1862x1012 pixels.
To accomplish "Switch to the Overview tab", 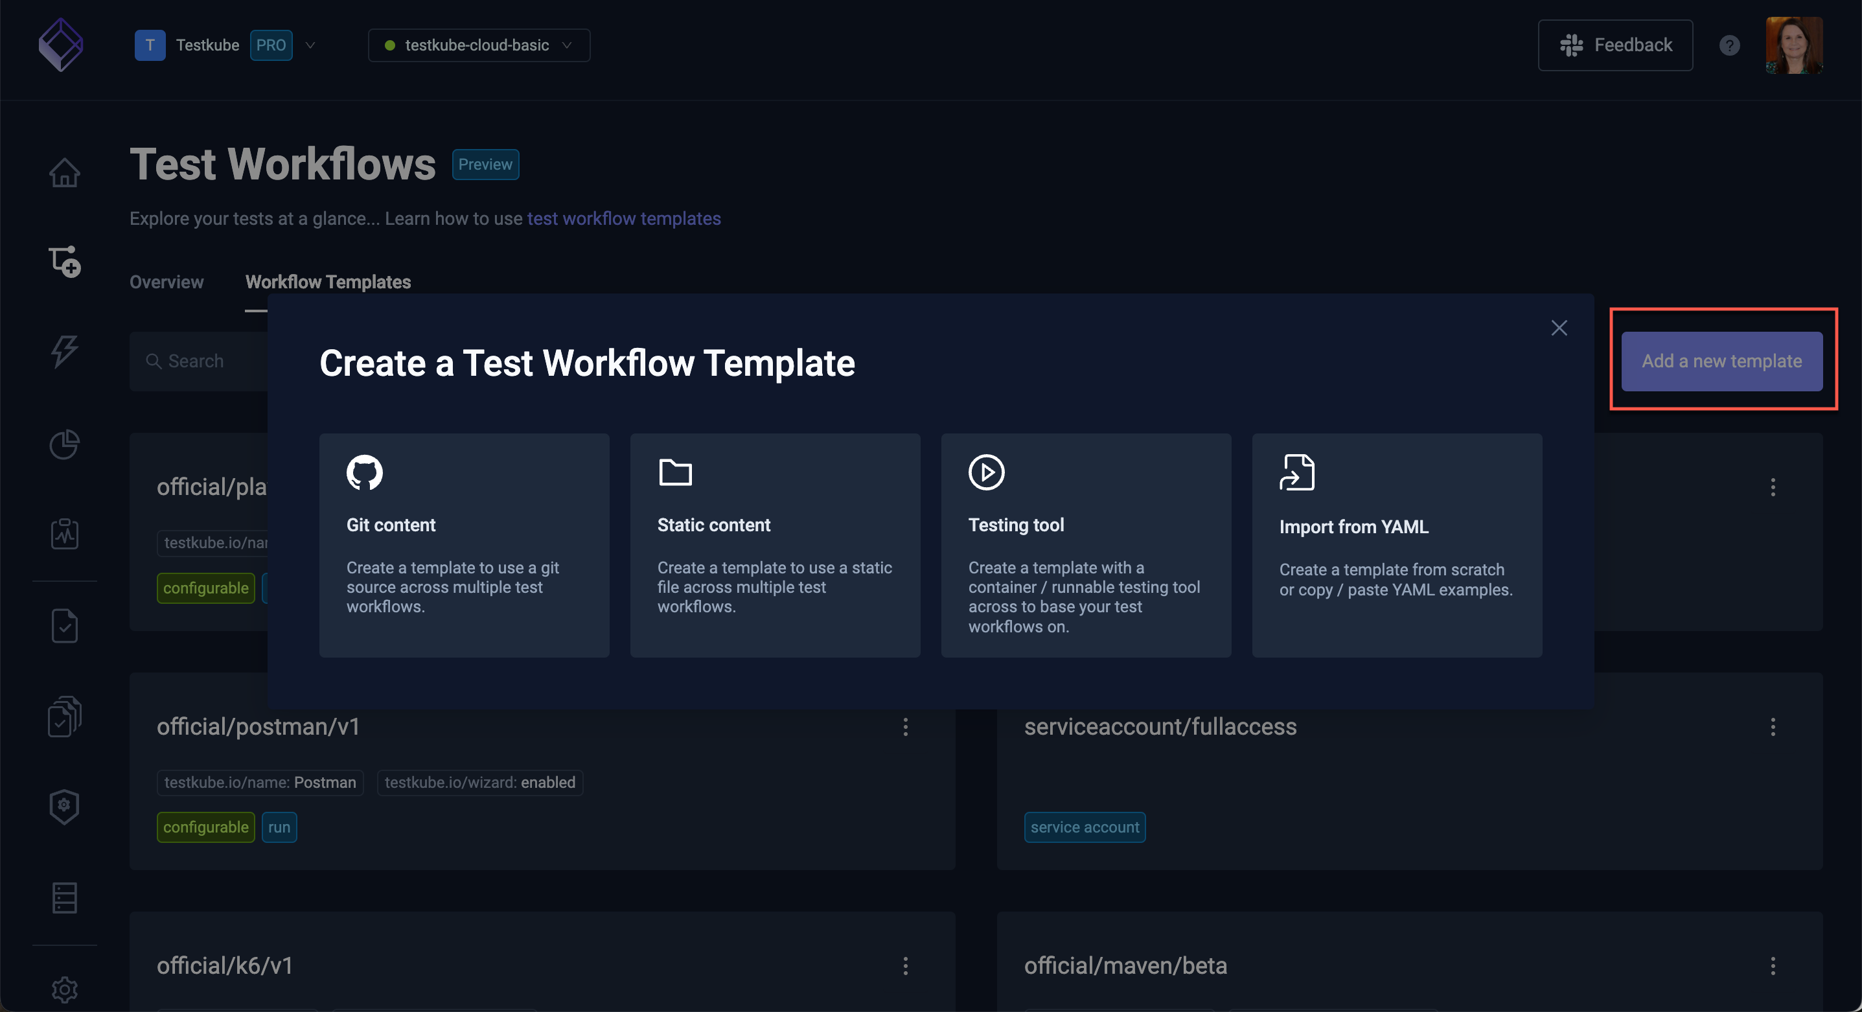I will pos(167,282).
